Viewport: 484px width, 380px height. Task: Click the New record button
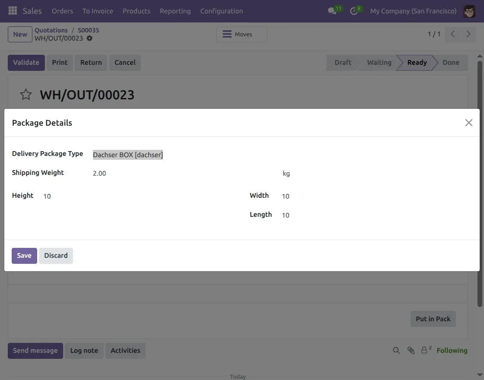point(20,34)
